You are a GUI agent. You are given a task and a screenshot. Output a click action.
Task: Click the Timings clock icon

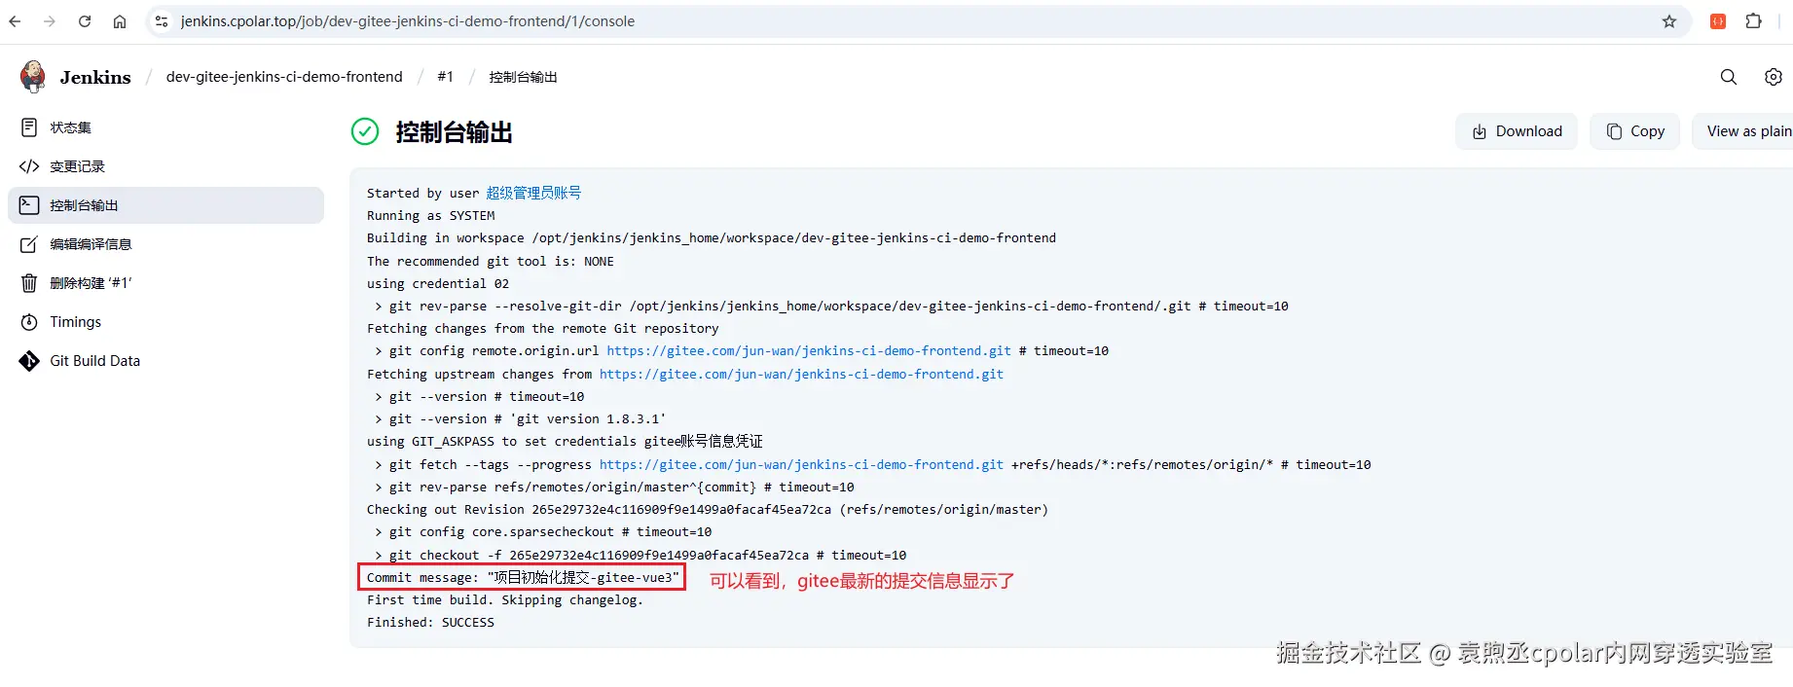coord(29,322)
